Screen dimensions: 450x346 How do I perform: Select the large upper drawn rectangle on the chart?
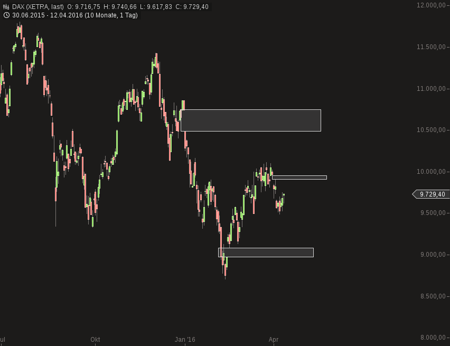[x=251, y=120]
